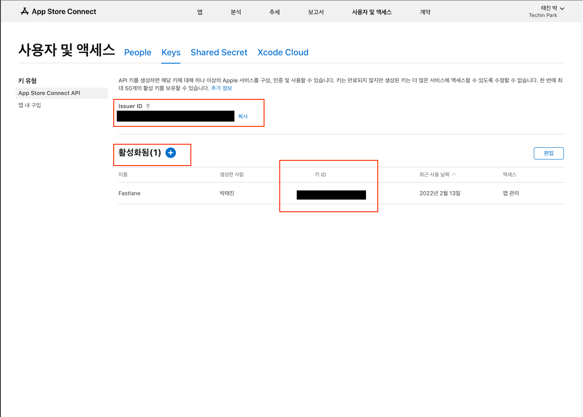Open the 계약 menu item
This screenshot has height=417, width=583.
(425, 12)
